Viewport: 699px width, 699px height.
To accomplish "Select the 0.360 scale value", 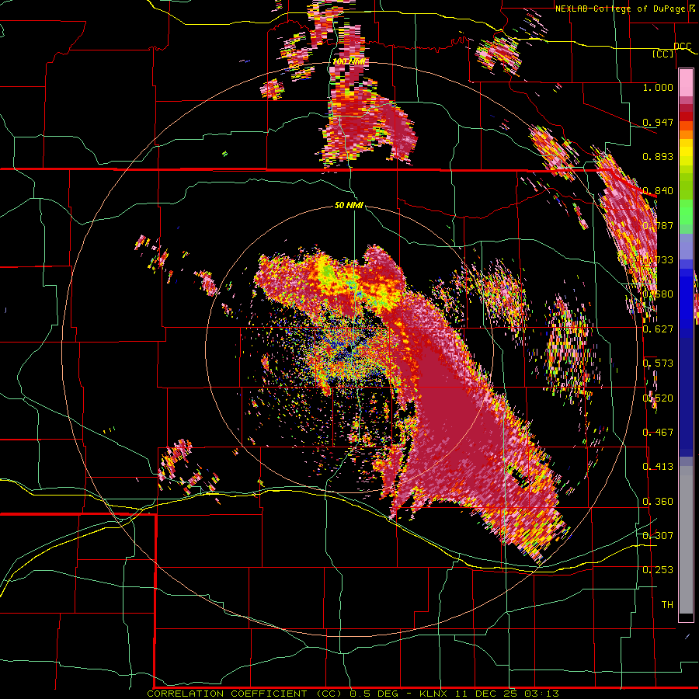I will click(658, 502).
